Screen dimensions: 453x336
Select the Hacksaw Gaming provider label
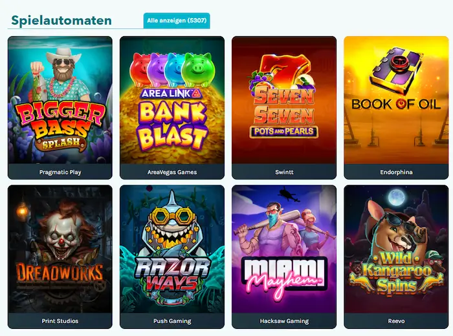pyautogui.click(x=284, y=321)
